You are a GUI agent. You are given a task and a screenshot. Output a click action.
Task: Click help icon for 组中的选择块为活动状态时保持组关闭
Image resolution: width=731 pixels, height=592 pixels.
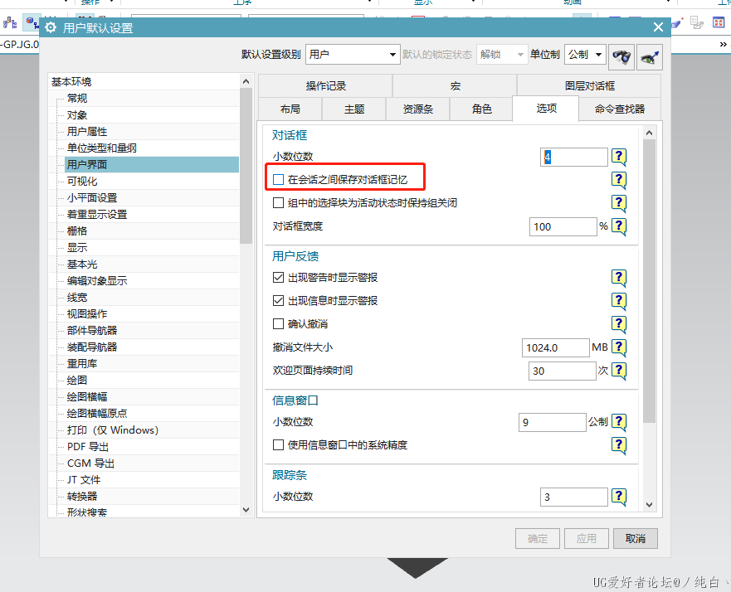point(619,203)
